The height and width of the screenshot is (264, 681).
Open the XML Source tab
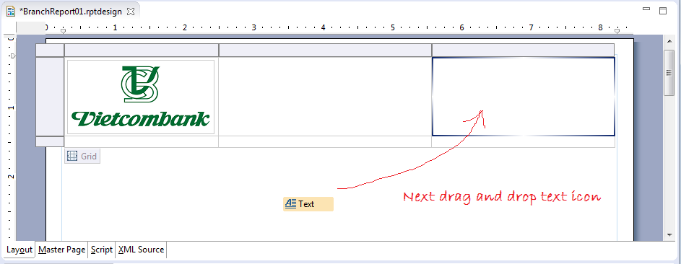pos(141,250)
